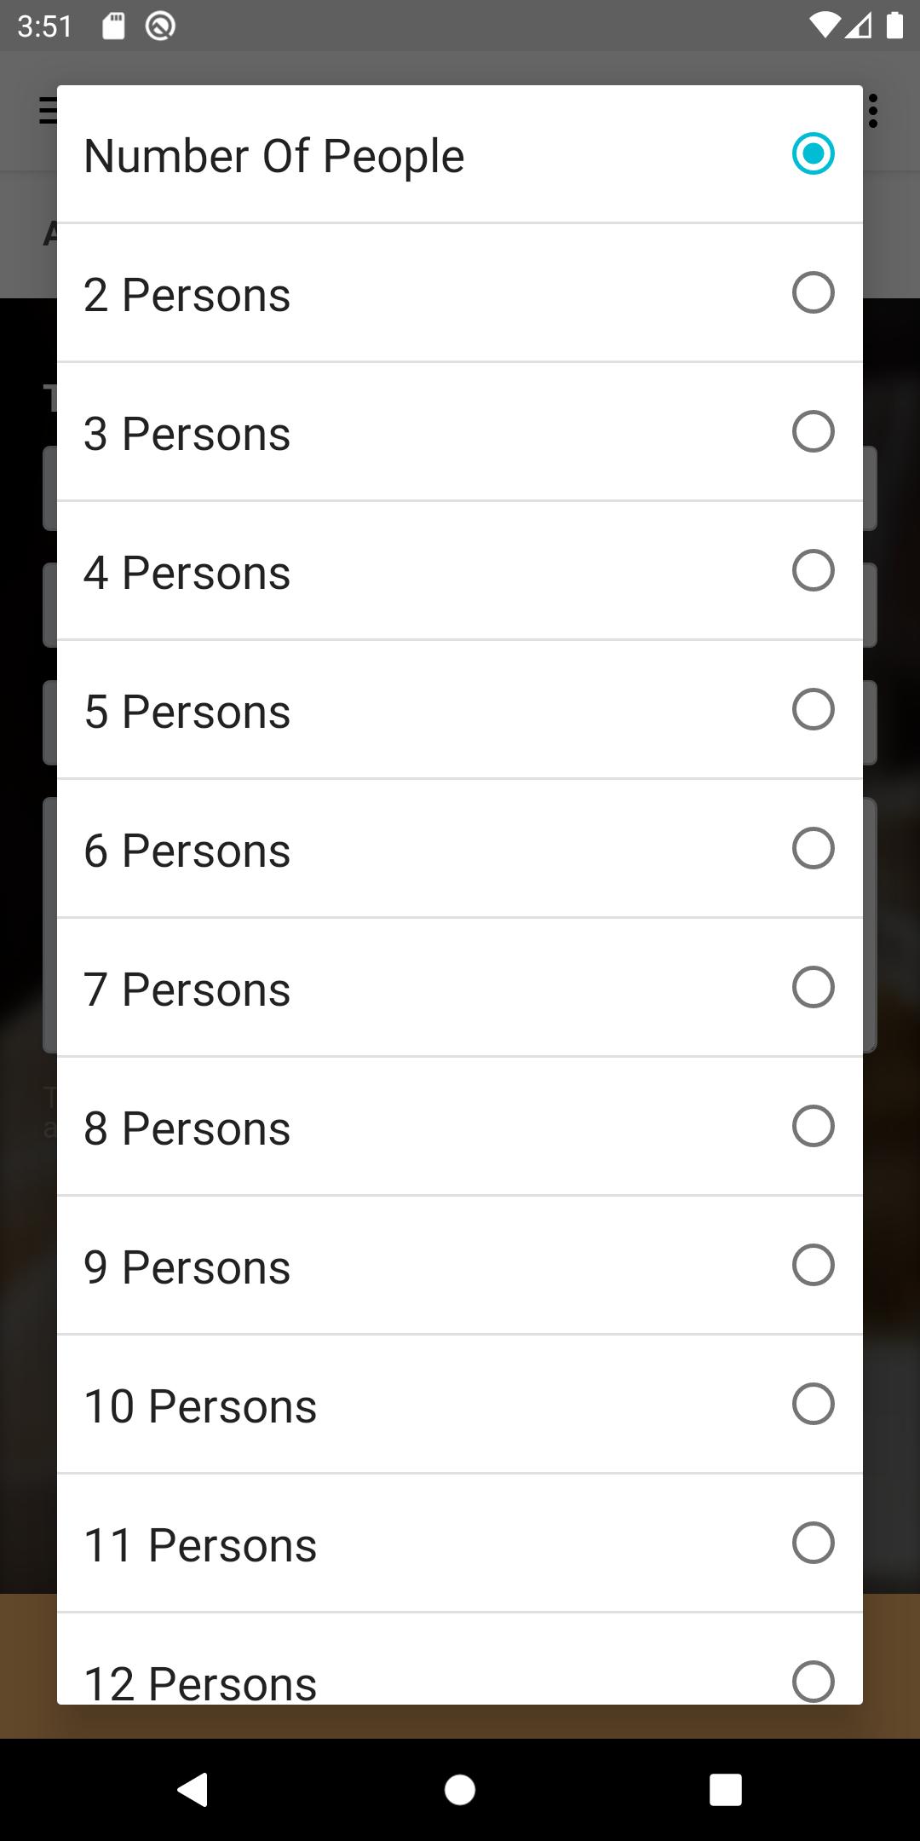The height and width of the screenshot is (1841, 920).
Task: Choose the 11 Persons radio button
Action: tap(460, 1544)
